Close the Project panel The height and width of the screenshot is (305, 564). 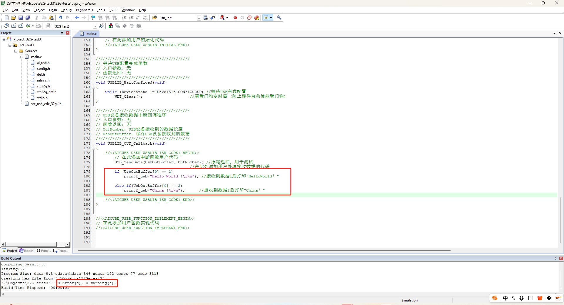point(68,33)
